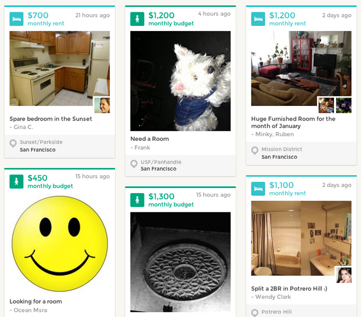Viewport: 361px width, 317px height.
Task: Click the location pin next to Mission District
Action: click(254, 150)
